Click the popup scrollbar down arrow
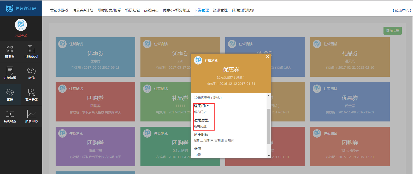The image size is (413, 174). pos(269,156)
